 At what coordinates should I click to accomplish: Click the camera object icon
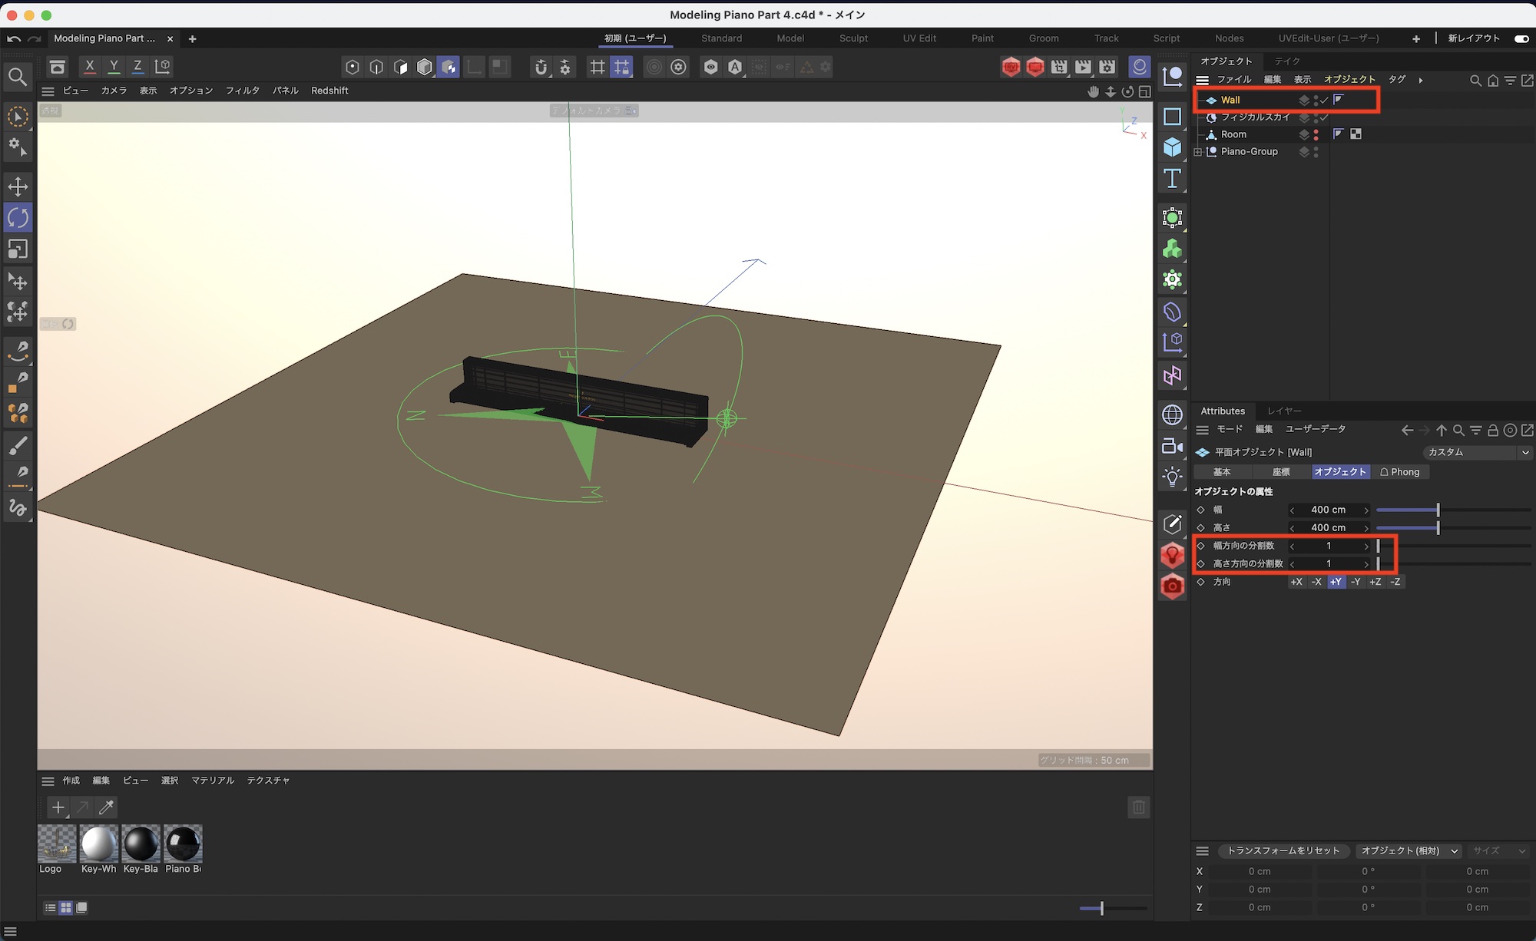click(x=1172, y=446)
